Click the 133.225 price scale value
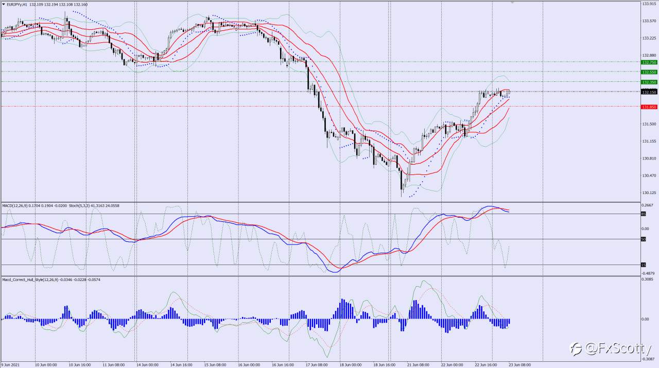 click(x=649, y=38)
